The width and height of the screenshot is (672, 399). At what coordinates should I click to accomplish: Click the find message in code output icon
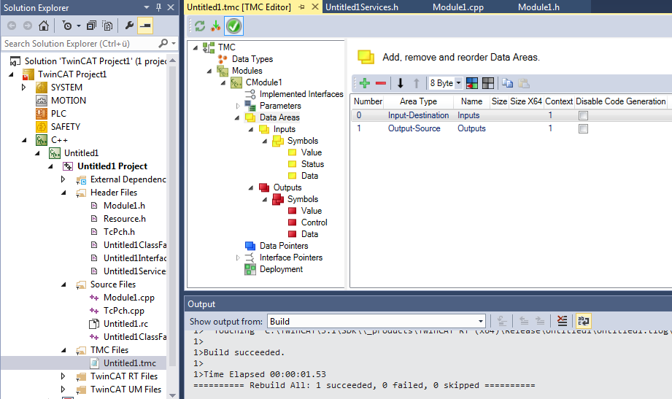coord(502,320)
